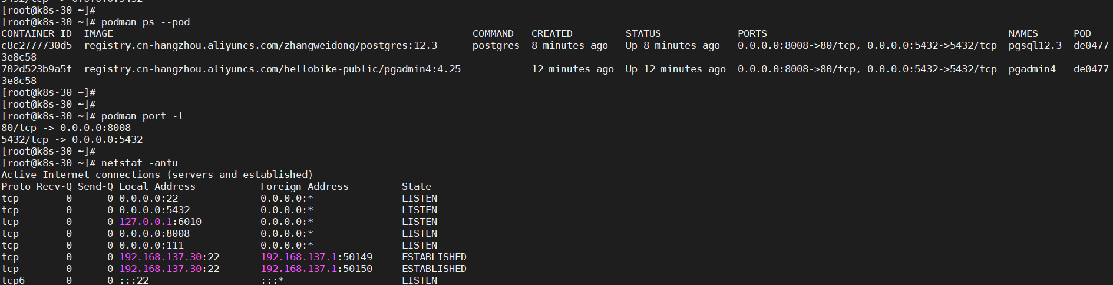Click the postgres:12.3 image registry path
Viewport: 1113px width, 285px height.
(x=260, y=45)
